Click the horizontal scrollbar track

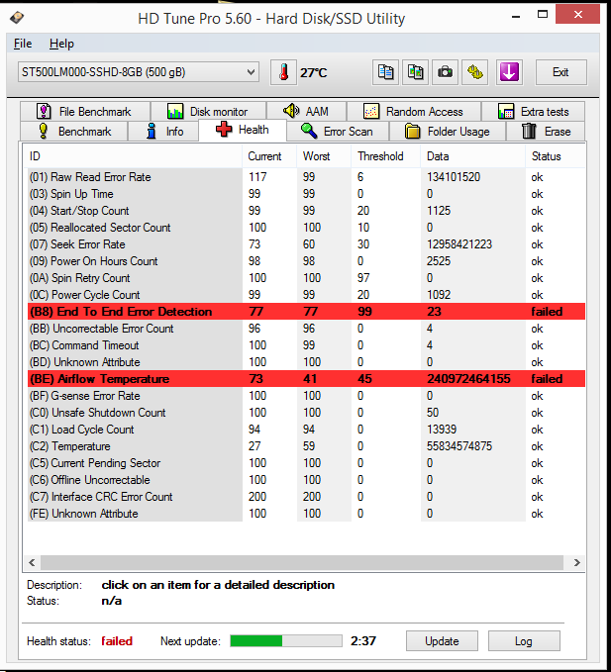click(302, 563)
